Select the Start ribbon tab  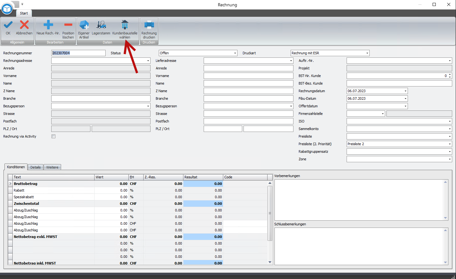pyautogui.click(x=24, y=13)
